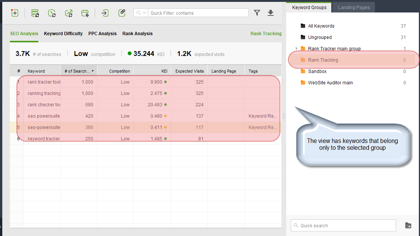Sort by the # column header

click(19, 71)
